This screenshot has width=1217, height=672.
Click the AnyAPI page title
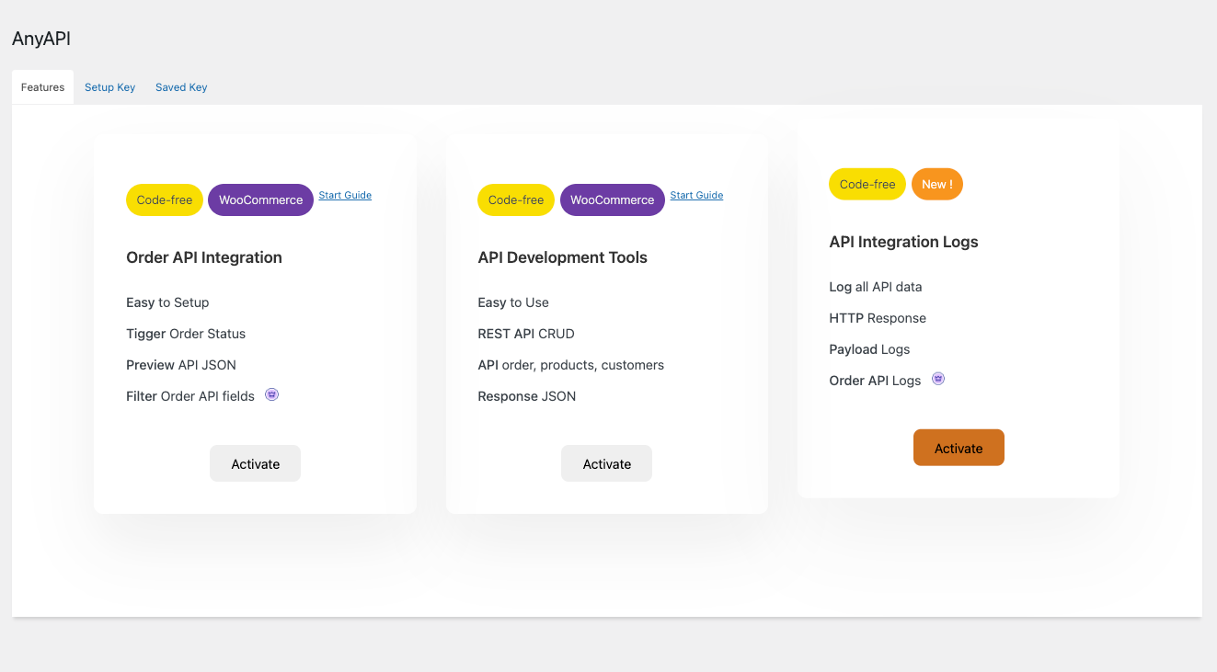[x=41, y=39]
